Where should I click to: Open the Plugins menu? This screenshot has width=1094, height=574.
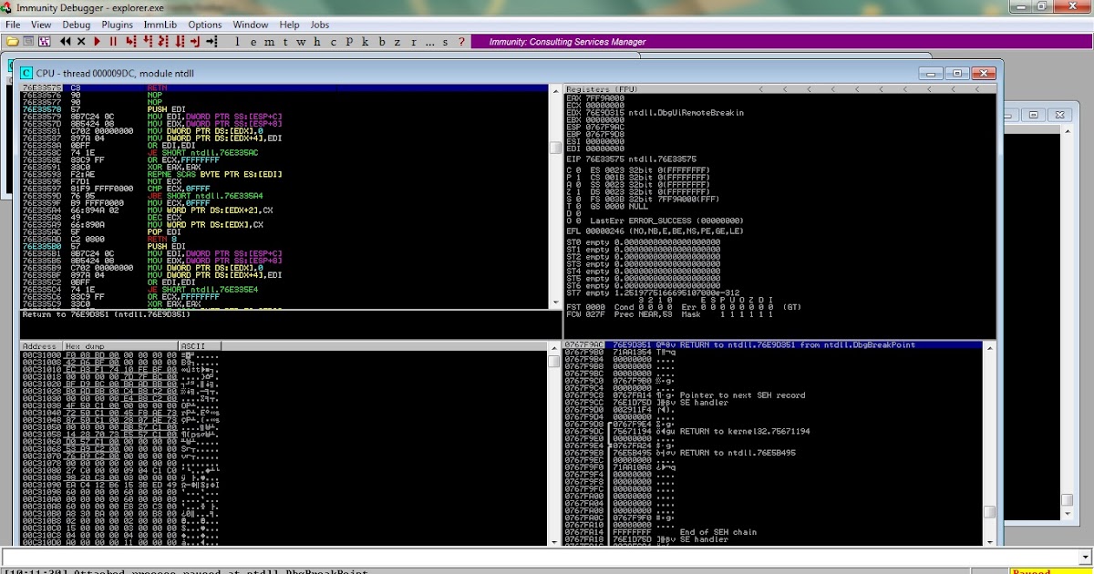pos(117,25)
